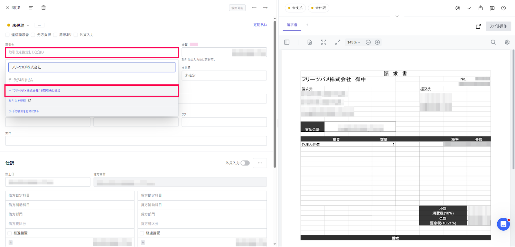This screenshot has width=515, height=247.
Task: Click the タグ field
Action: pyautogui.click(x=224, y=122)
